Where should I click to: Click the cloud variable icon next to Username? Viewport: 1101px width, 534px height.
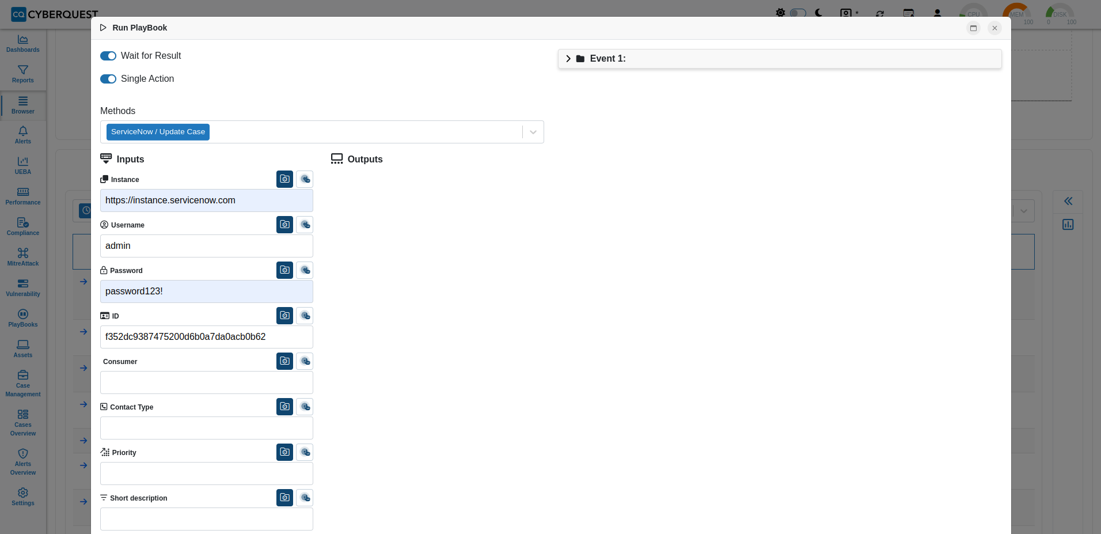click(305, 225)
